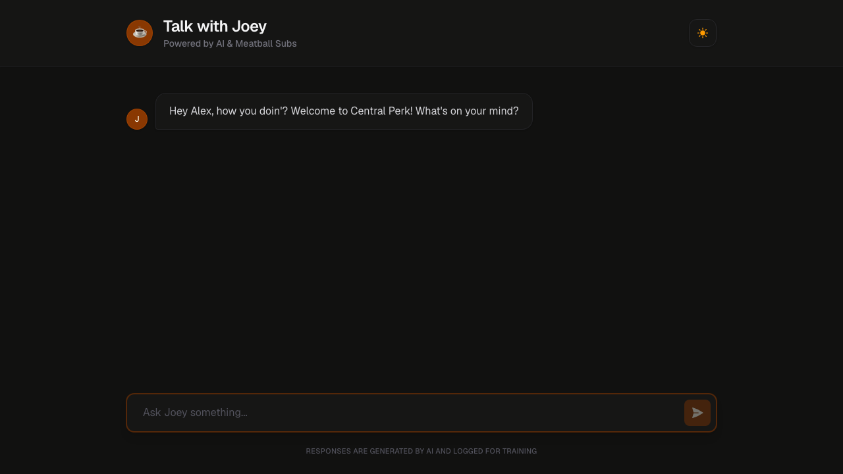Click the "Responses are generated by AI" disclaimer
The width and height of the screenshot is (843, 474).
pyautogui.click(x=421, y=451)
